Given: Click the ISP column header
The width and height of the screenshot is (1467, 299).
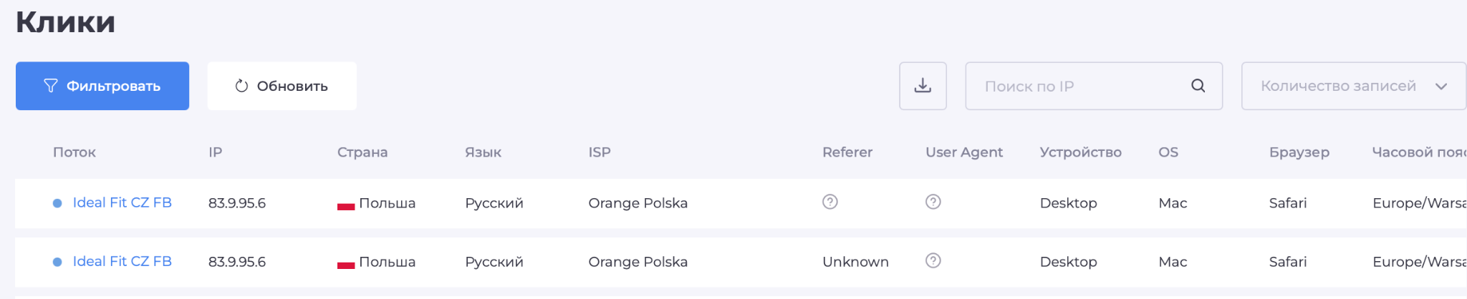Looking at the screenshot, I should 600,152.
